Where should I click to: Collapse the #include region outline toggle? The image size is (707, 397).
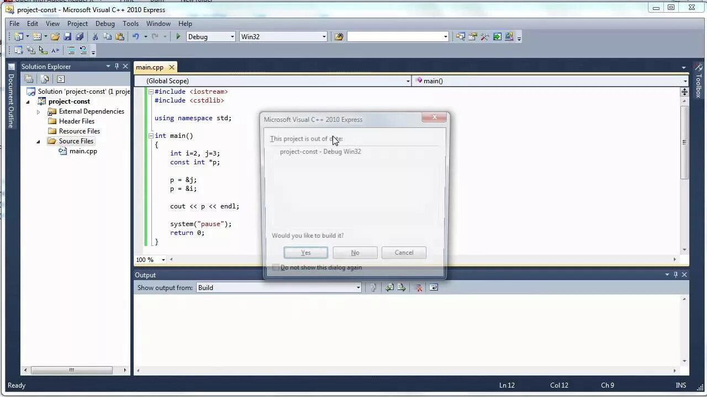click(151, 92)
